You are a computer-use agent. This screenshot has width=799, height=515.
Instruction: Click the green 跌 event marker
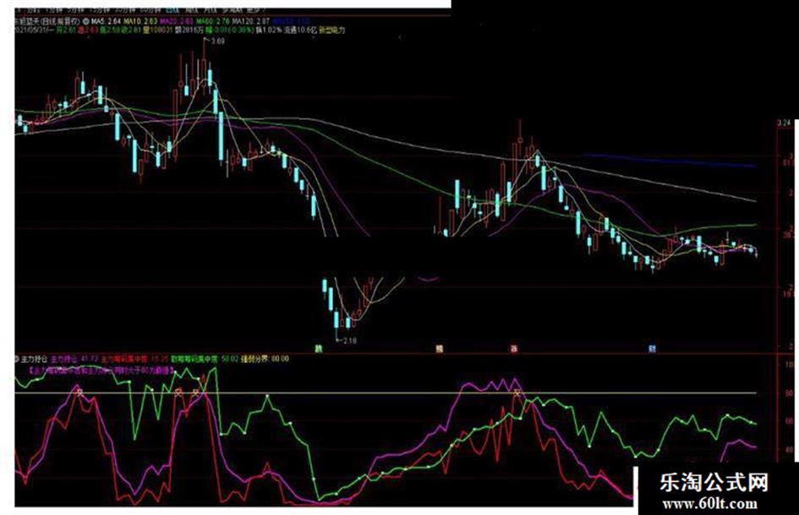(x=319, y=349)
